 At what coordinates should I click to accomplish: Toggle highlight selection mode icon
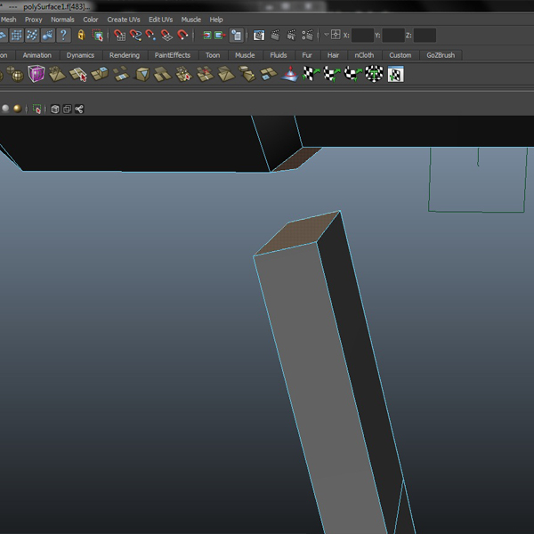97,35
